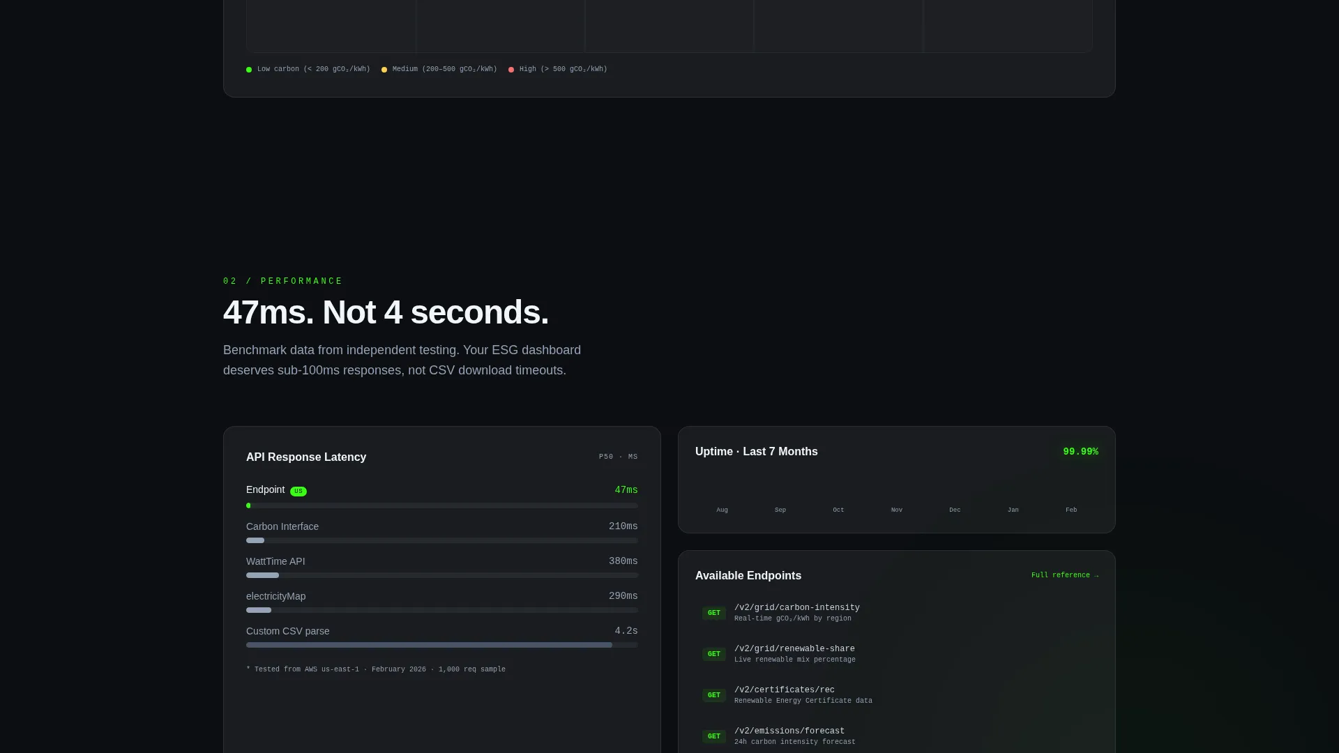Click the WattTime API row label
The height and width of the screenshot is (753, 1339).
[x=275, y=561]
